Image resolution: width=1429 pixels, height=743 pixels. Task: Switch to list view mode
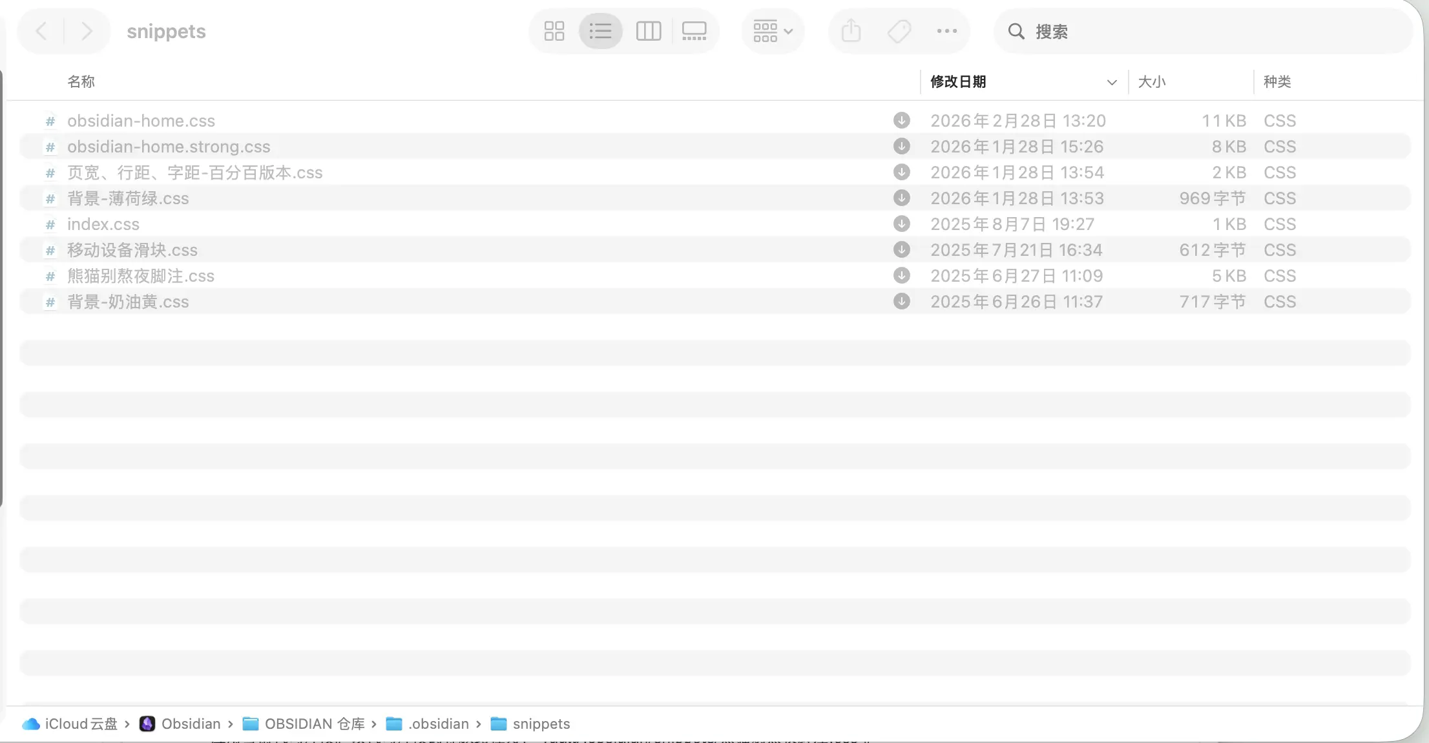coord(600,31)
